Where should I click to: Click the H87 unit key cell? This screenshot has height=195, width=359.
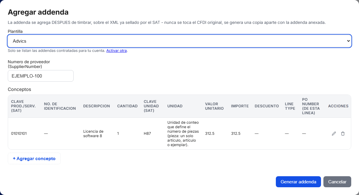147,134
